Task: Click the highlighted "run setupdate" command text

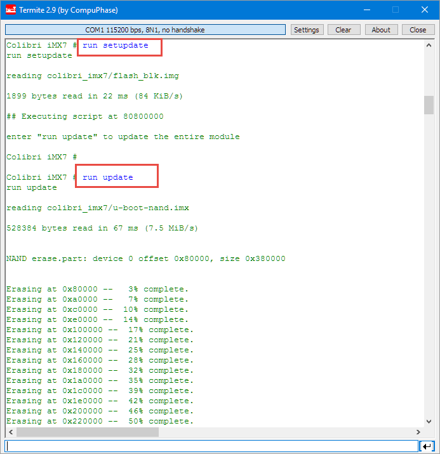Action: [116, 46]
